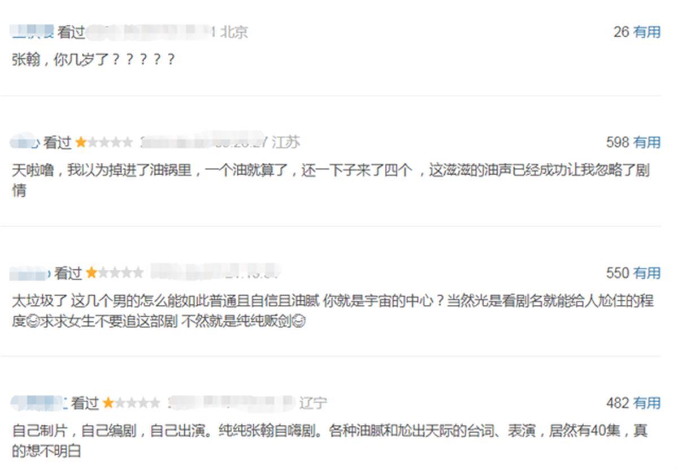Click the 598 useful count

click(x=618, y=142)
